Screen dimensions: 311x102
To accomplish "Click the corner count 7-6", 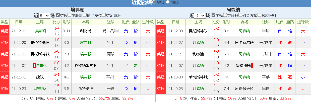I will 226,77.
